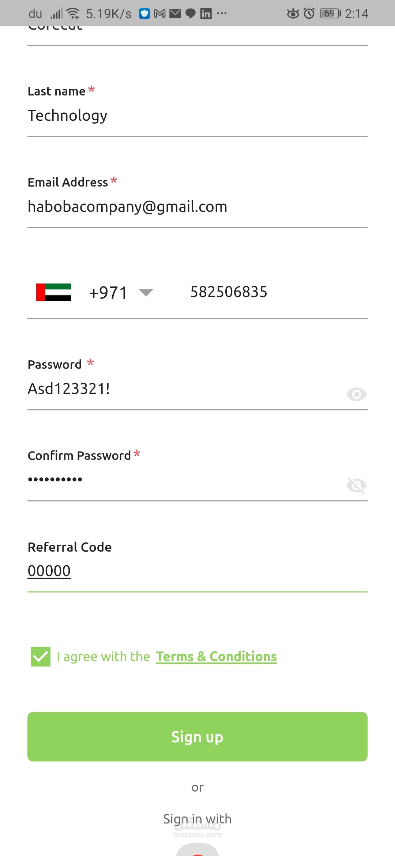Tap the Last name field with Technology
Screen dimensions: 395x856
(x=197, y=116)
